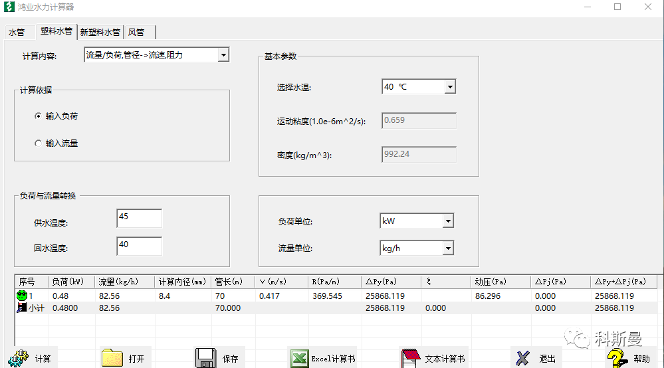Screen dimensions: 664x368
Task: Select the 输入流量 radio button
Action: pyautogui.click(x=38, y=143)
